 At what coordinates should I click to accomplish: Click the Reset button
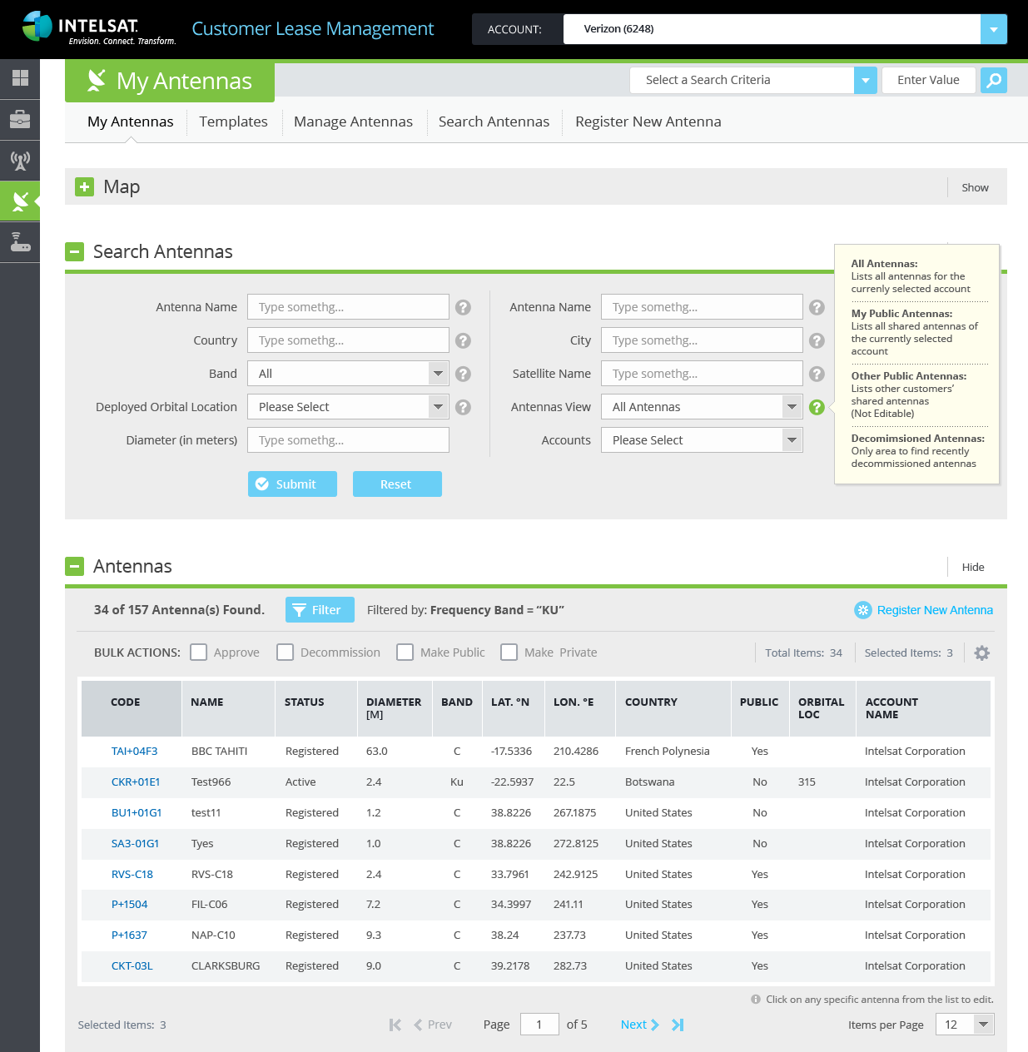pyautogui.click(x=397, y=484)
